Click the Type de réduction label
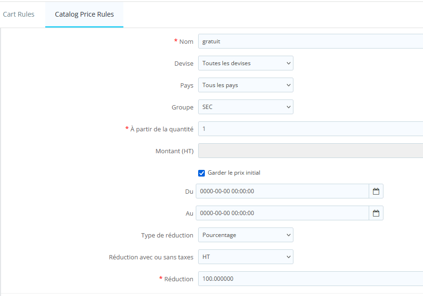The width and height of the screenshot is (423, 296). [167, 235]
